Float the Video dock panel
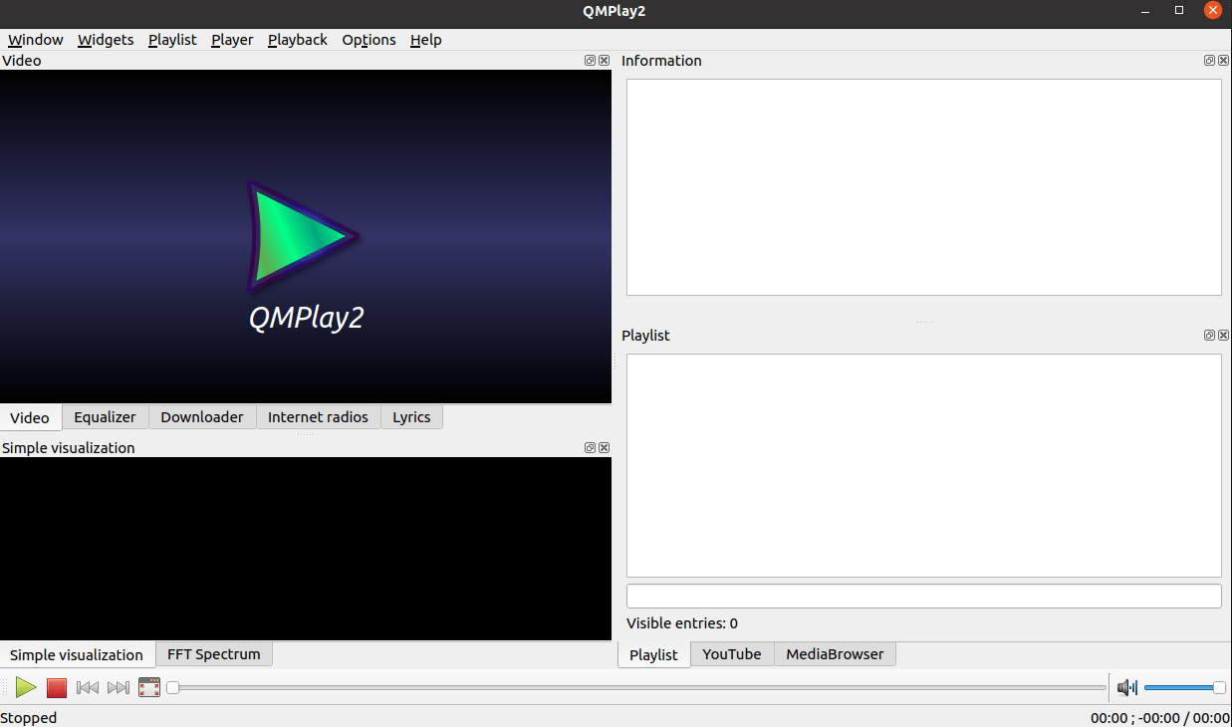The image size is (1232, 727). pyautogui.click(x=591, y=61)
